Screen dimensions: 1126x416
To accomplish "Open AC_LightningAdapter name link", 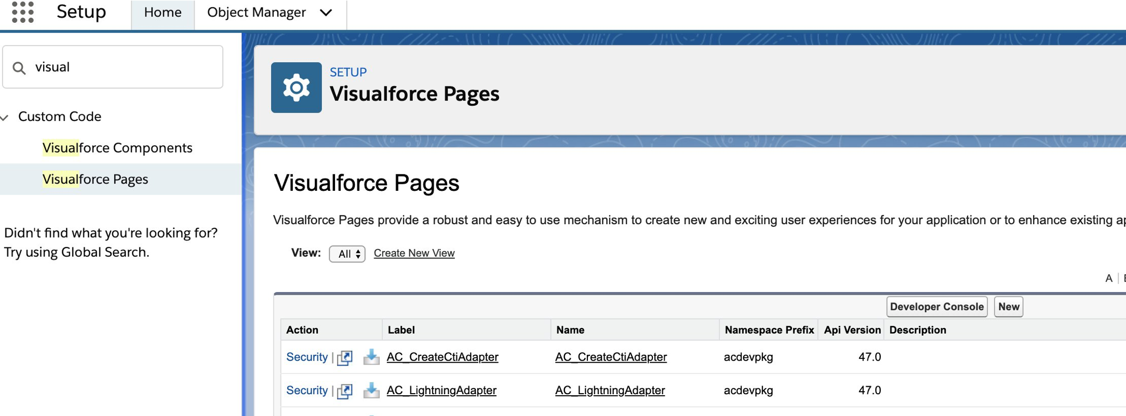I will (610, 390).
